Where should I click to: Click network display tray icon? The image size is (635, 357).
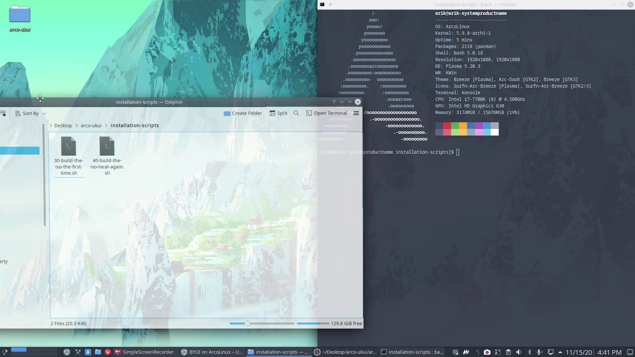(x=550, y=352)
